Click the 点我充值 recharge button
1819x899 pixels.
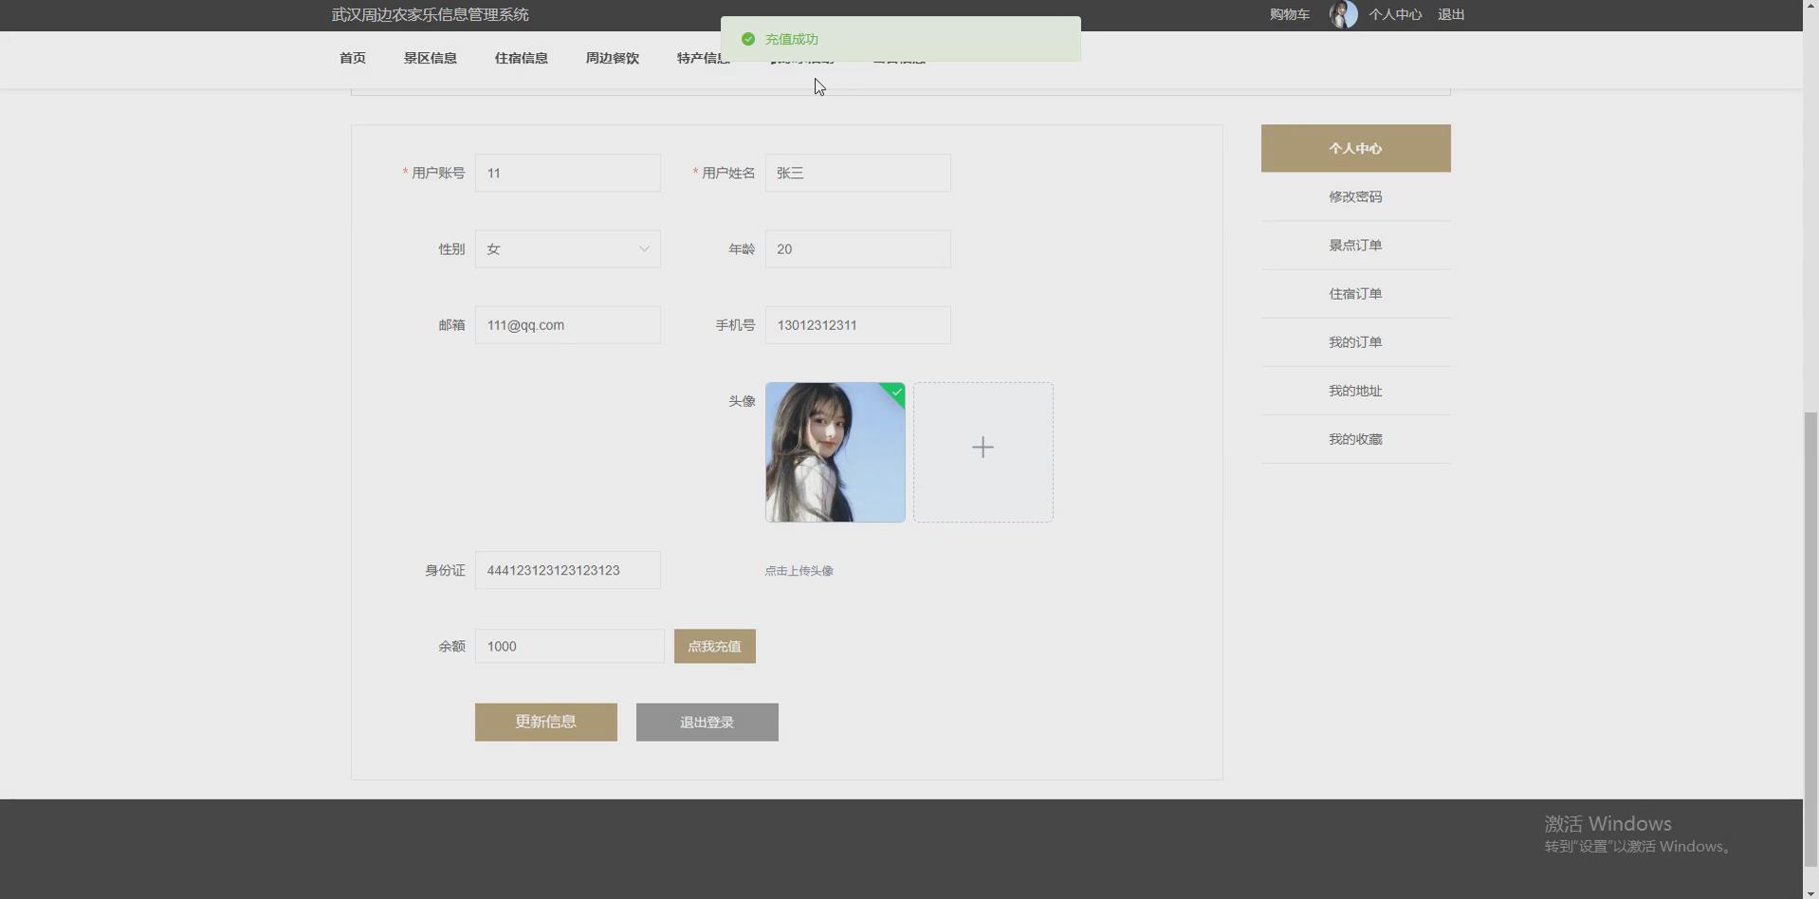tap(714, 646)
